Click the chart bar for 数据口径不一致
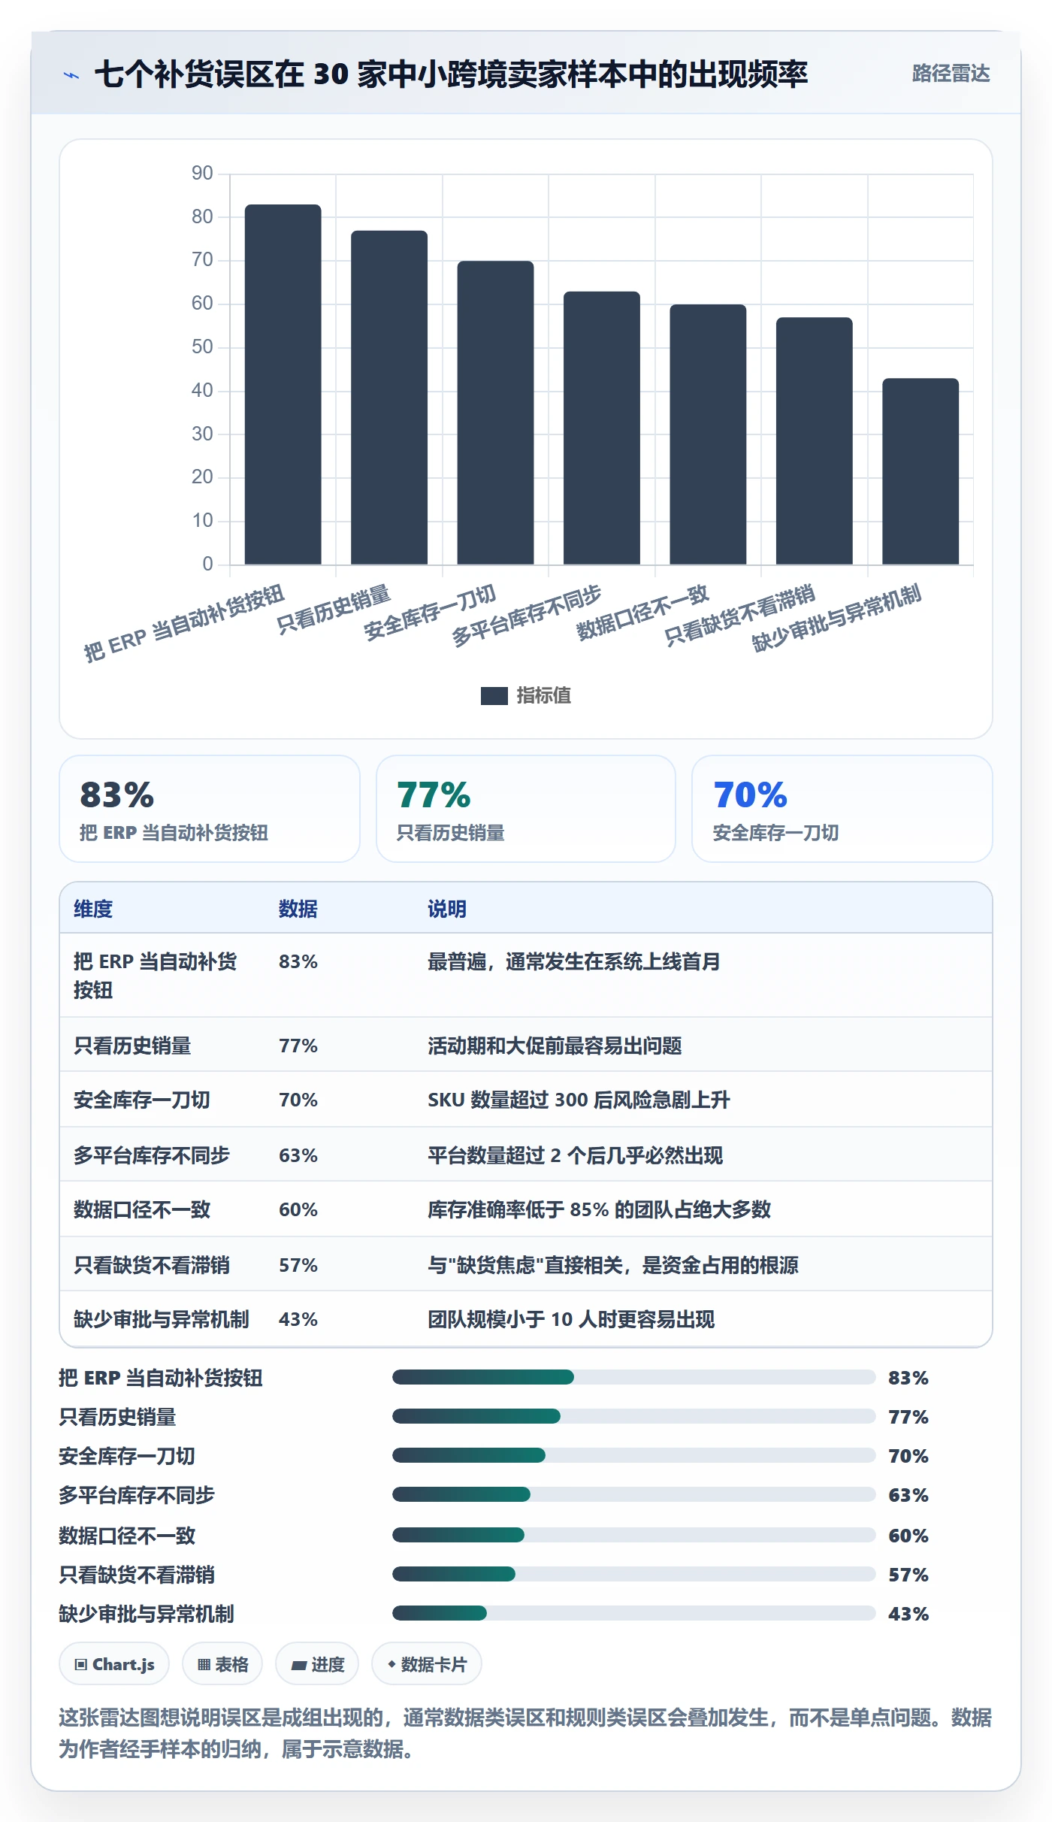This screenshot has width=1052, height=1822. 708,434
